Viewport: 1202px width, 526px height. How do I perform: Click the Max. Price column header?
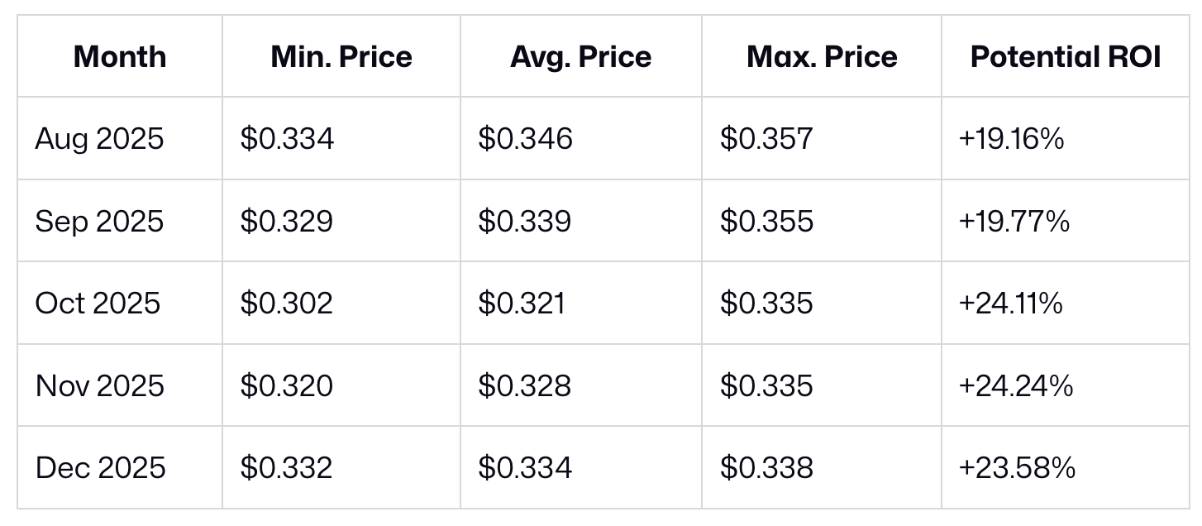pos(822,57)
